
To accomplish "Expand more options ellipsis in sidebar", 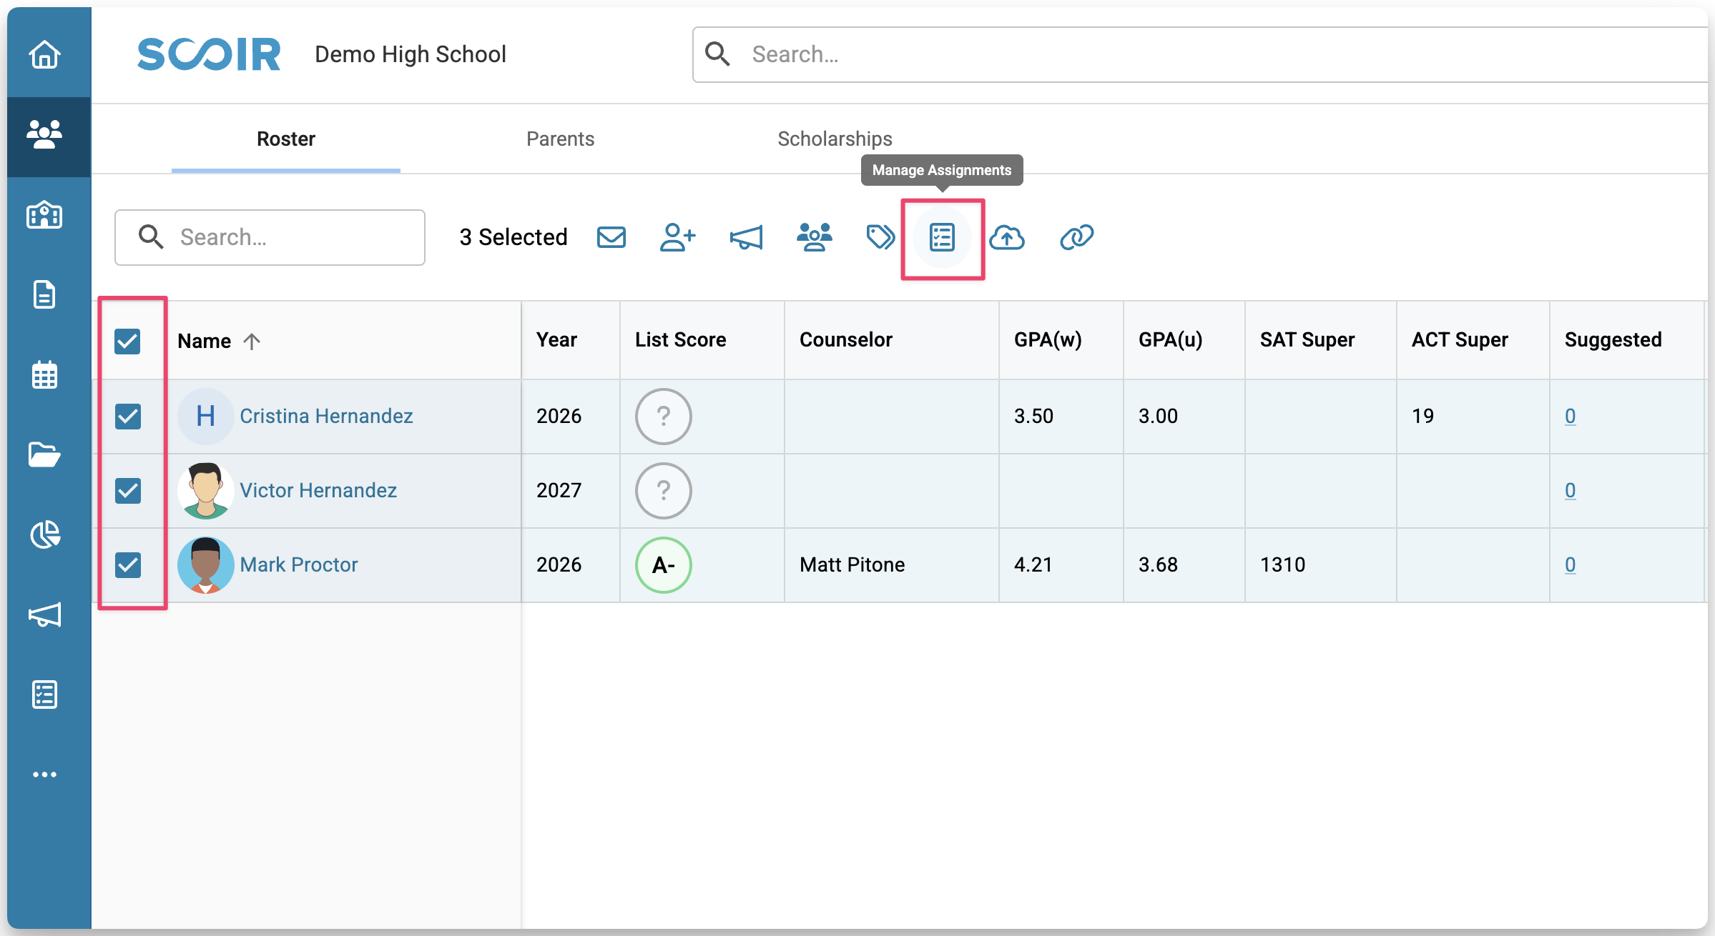I will 44,775.
